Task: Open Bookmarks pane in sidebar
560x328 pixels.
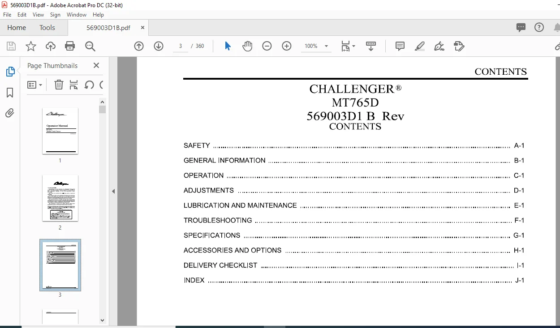Action: pyautogui.click(x=10, y=93)
